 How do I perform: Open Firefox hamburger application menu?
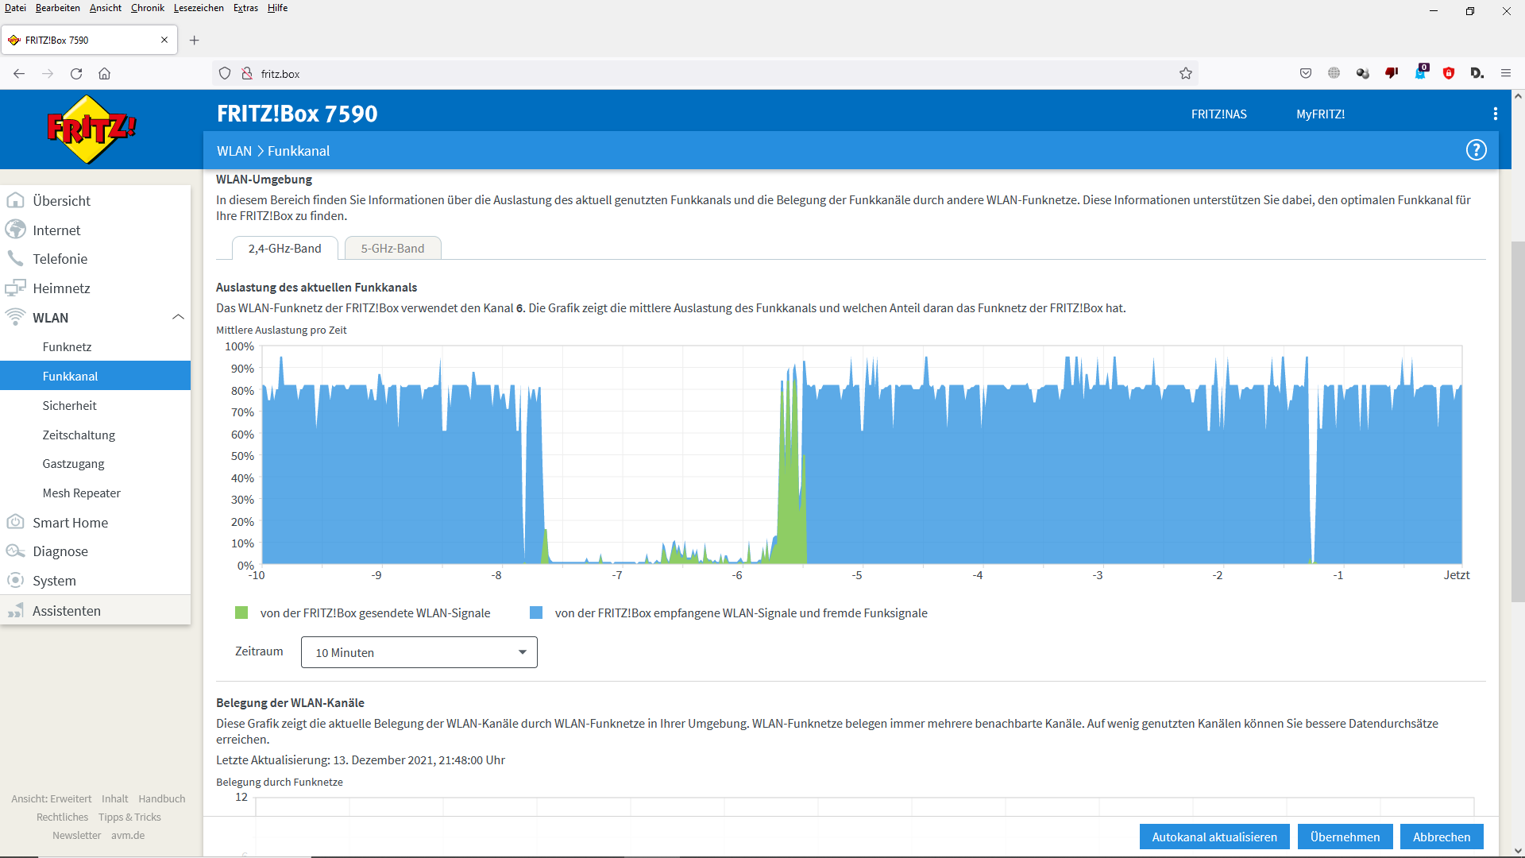1506,73
